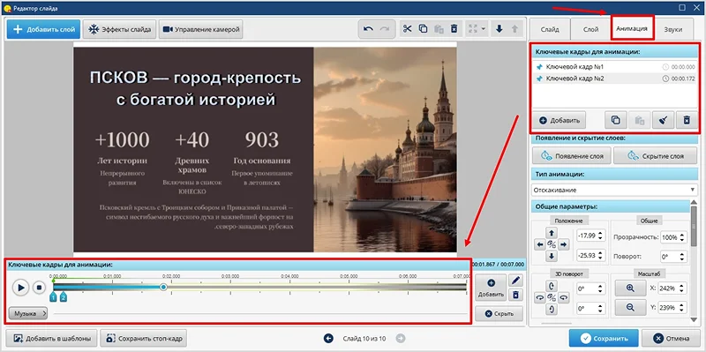Hide timeline with Скрыть button
706x352 pixels.
[x=499, y=313]
